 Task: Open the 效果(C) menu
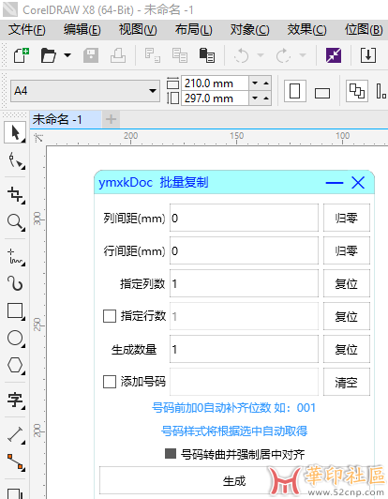pos(306,30)
